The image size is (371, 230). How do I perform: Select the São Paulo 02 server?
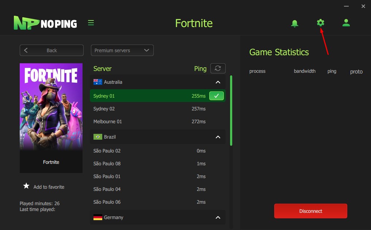pos(158,151)
